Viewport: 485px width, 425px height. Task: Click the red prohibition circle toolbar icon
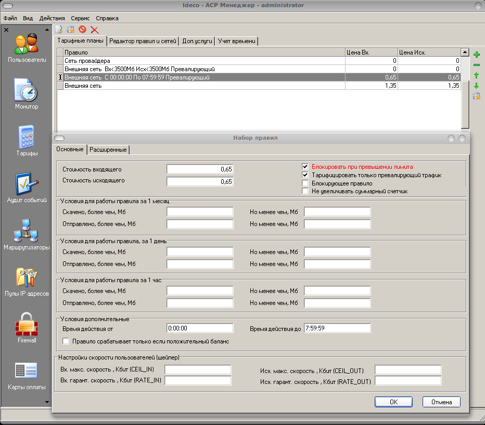pyautogui.click(x=82, y=30)
